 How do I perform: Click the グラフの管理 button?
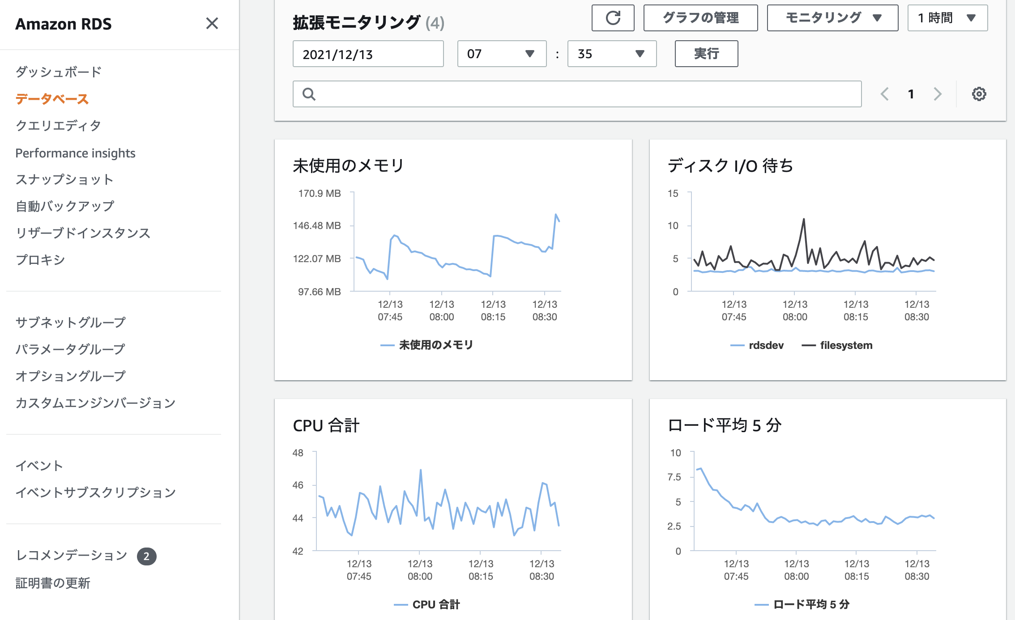700,18
